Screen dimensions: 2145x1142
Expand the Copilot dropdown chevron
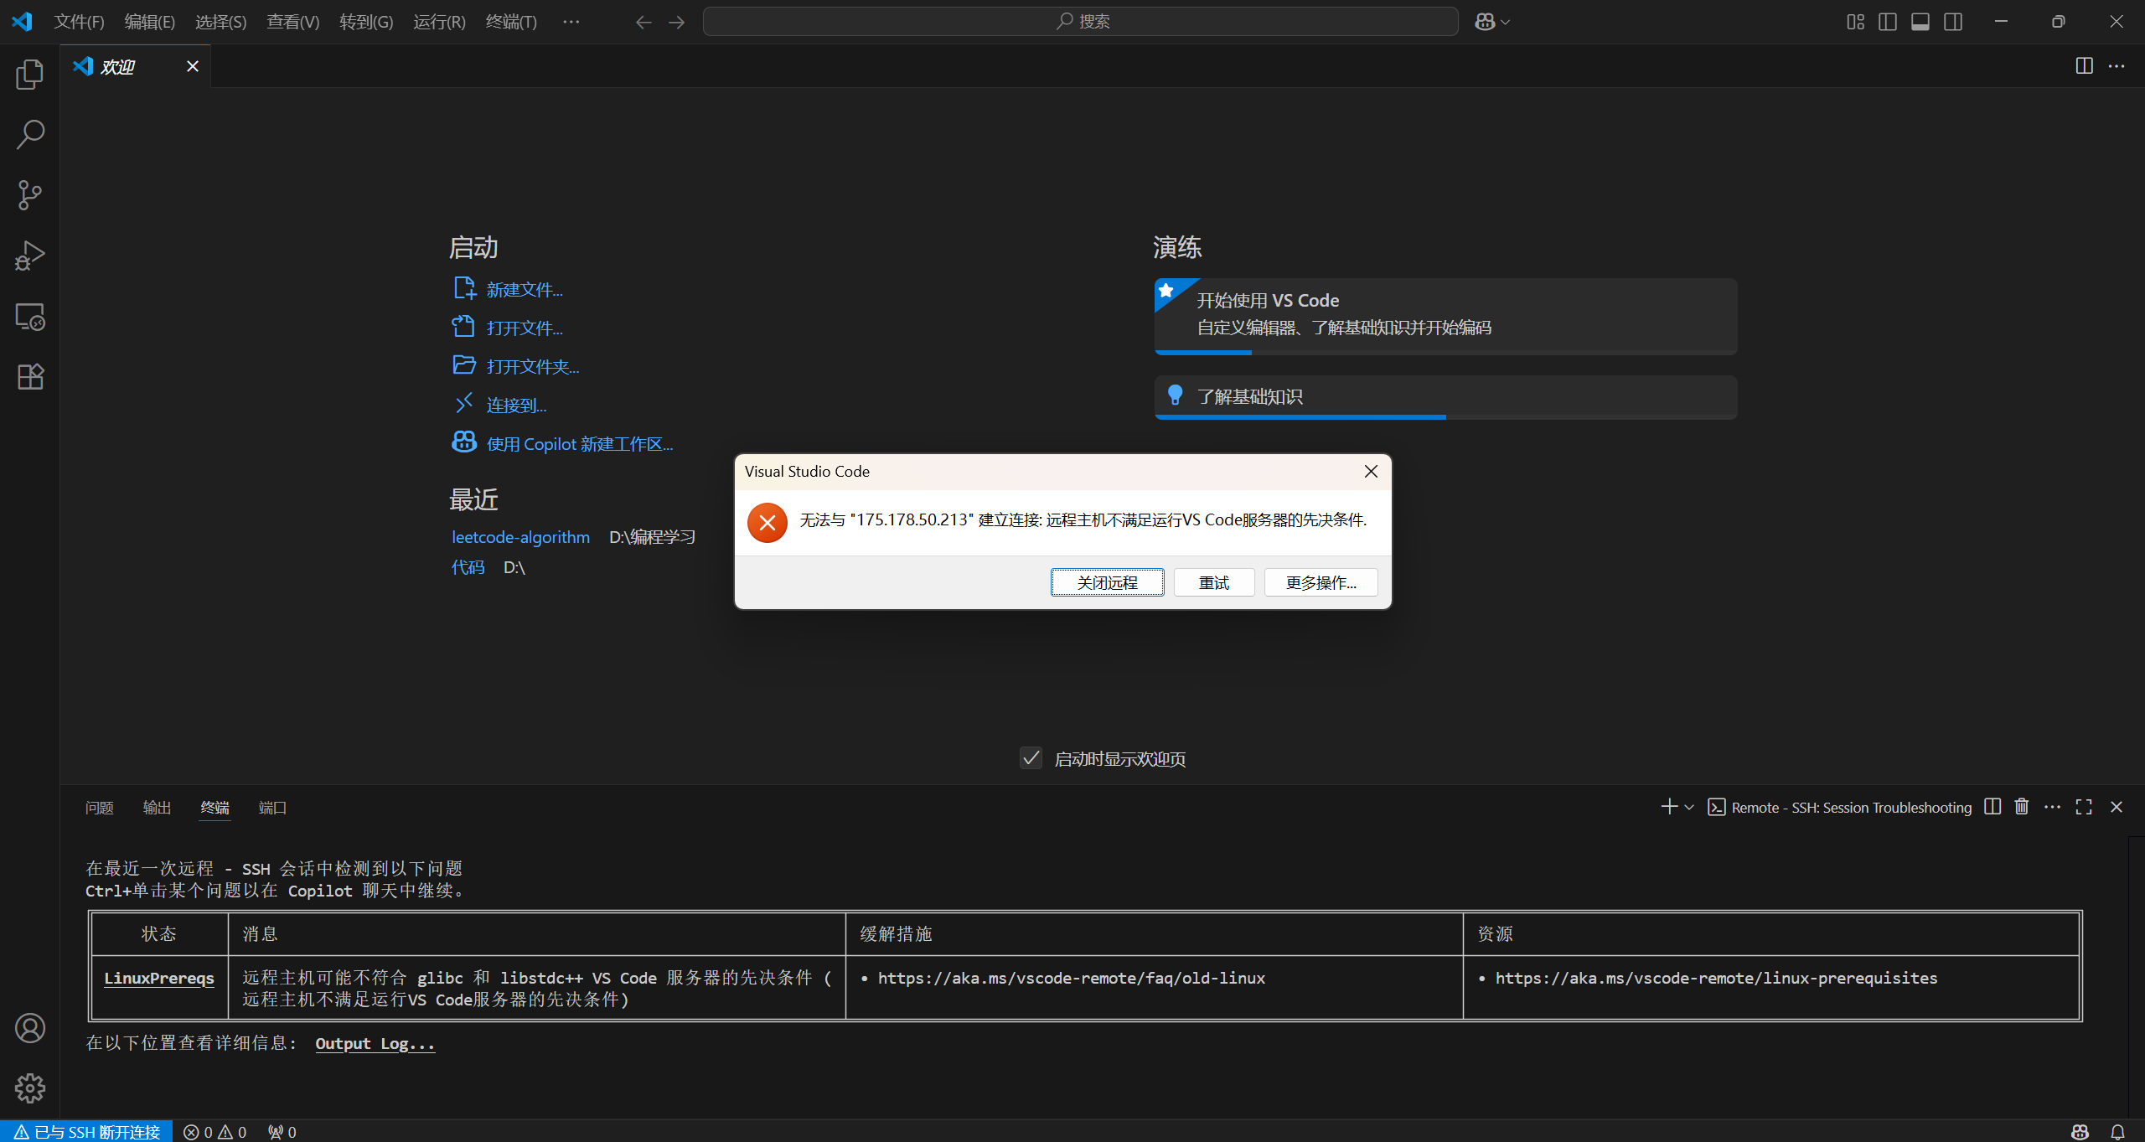[x=1506, y=22]
